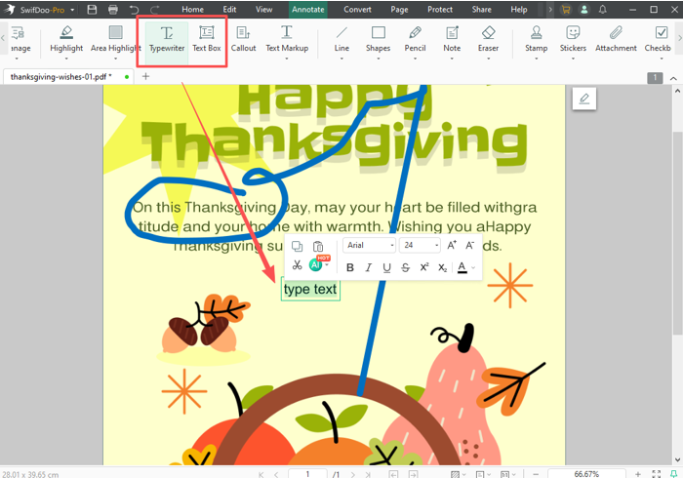This screenshot has width=683, height=478.
Task: Open the Page tab
Action: click(399, 9)
